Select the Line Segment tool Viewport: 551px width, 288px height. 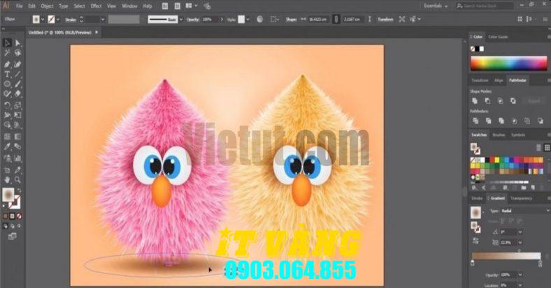coord(17,75)
